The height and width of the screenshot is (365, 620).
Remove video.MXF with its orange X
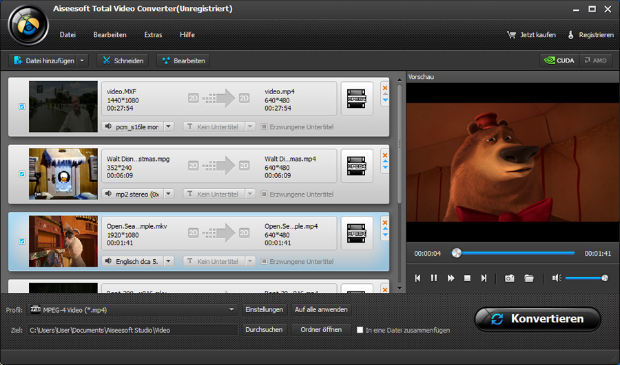384,88
